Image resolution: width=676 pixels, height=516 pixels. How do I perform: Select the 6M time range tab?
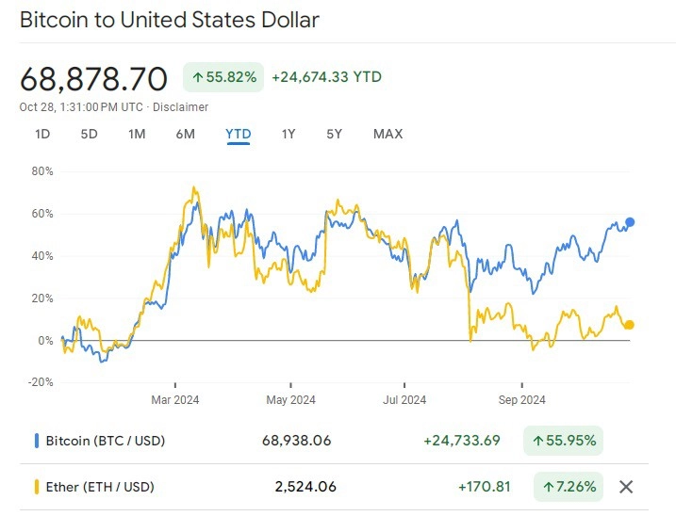pos(186,134)
